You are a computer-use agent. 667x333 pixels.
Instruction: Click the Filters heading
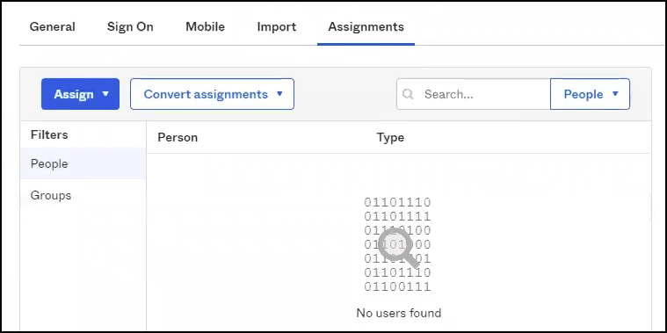(49, 134)
